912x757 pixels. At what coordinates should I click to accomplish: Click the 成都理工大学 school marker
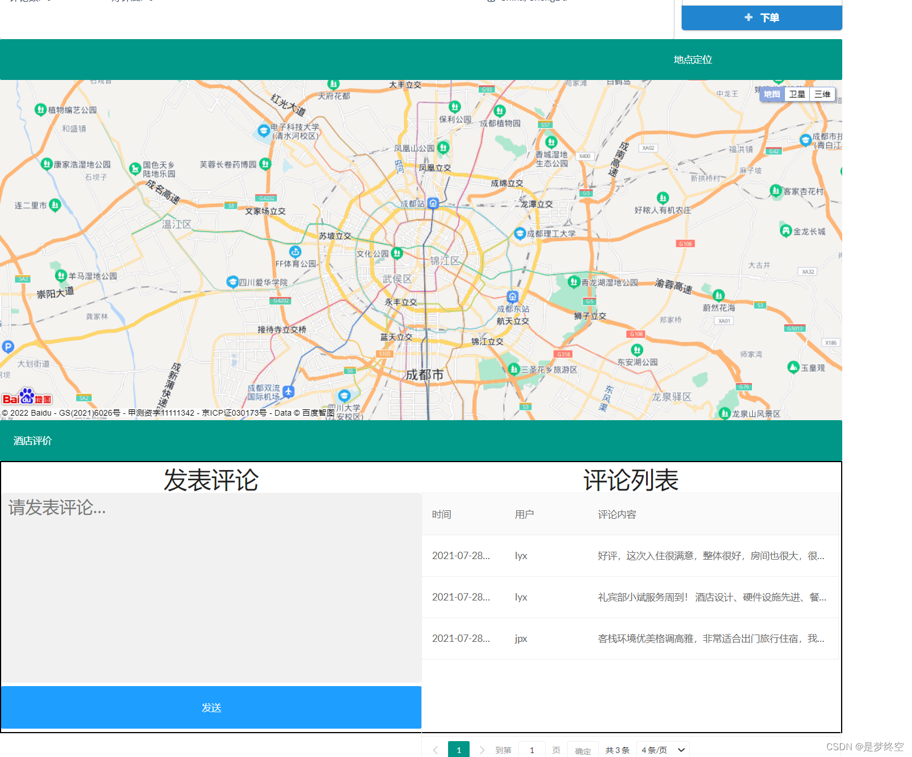(x=520, y=233)
